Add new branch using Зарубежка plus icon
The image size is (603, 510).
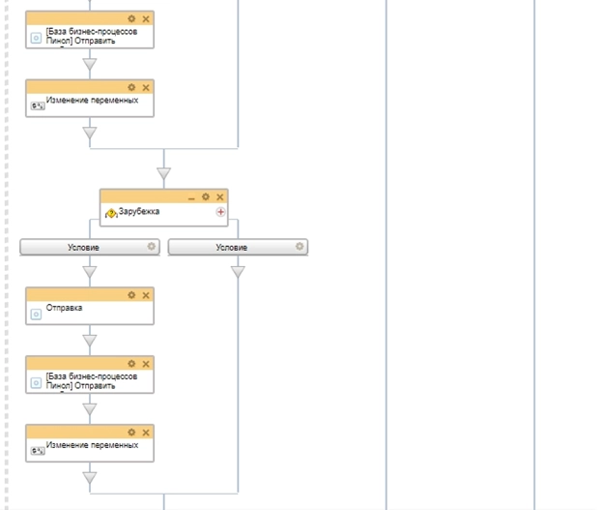click(x=220, y=211)
